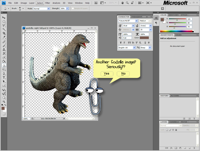
Task: Enable Sample All Layers checkbox
Action: coord(73,9)
